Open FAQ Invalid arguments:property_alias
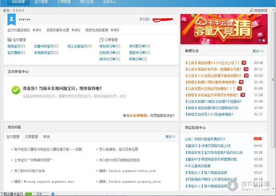This screenshot has height=196, width=276. pyautogui.click(x=130, y=182)
